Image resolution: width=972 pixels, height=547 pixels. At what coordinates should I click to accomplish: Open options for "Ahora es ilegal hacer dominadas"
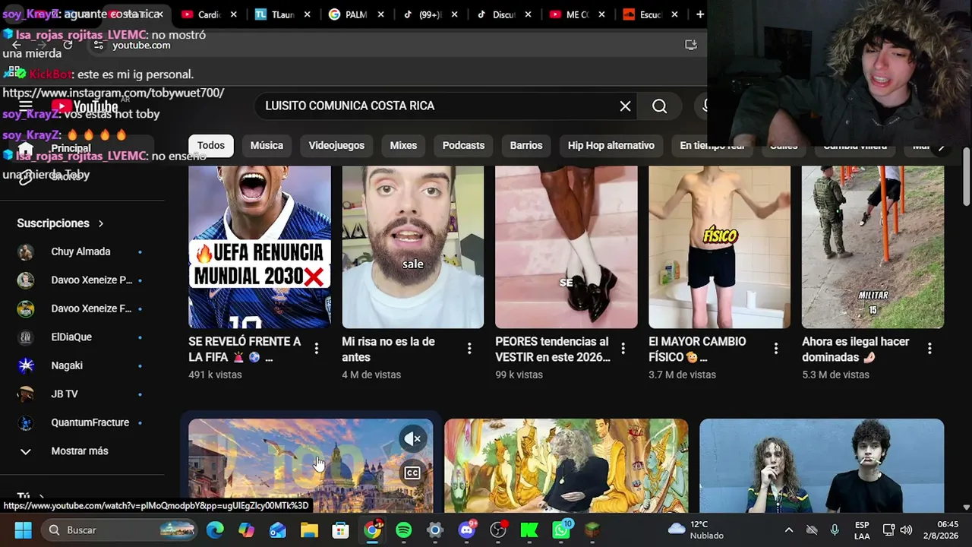(929, 349)
